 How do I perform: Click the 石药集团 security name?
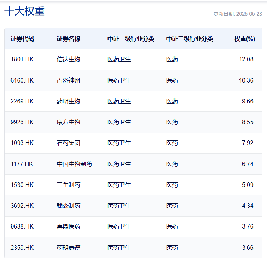coord(69,143)
